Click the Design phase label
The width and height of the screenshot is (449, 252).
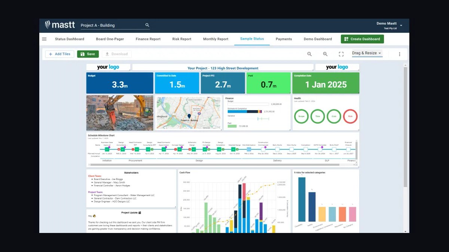(x=199, y=161)
